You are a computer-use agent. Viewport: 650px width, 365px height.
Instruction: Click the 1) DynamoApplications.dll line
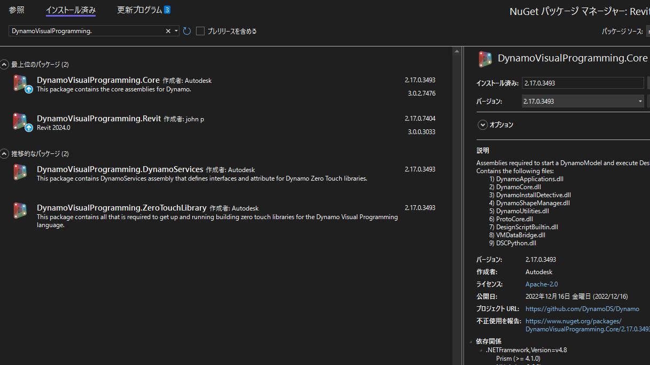tap(526, 179)
